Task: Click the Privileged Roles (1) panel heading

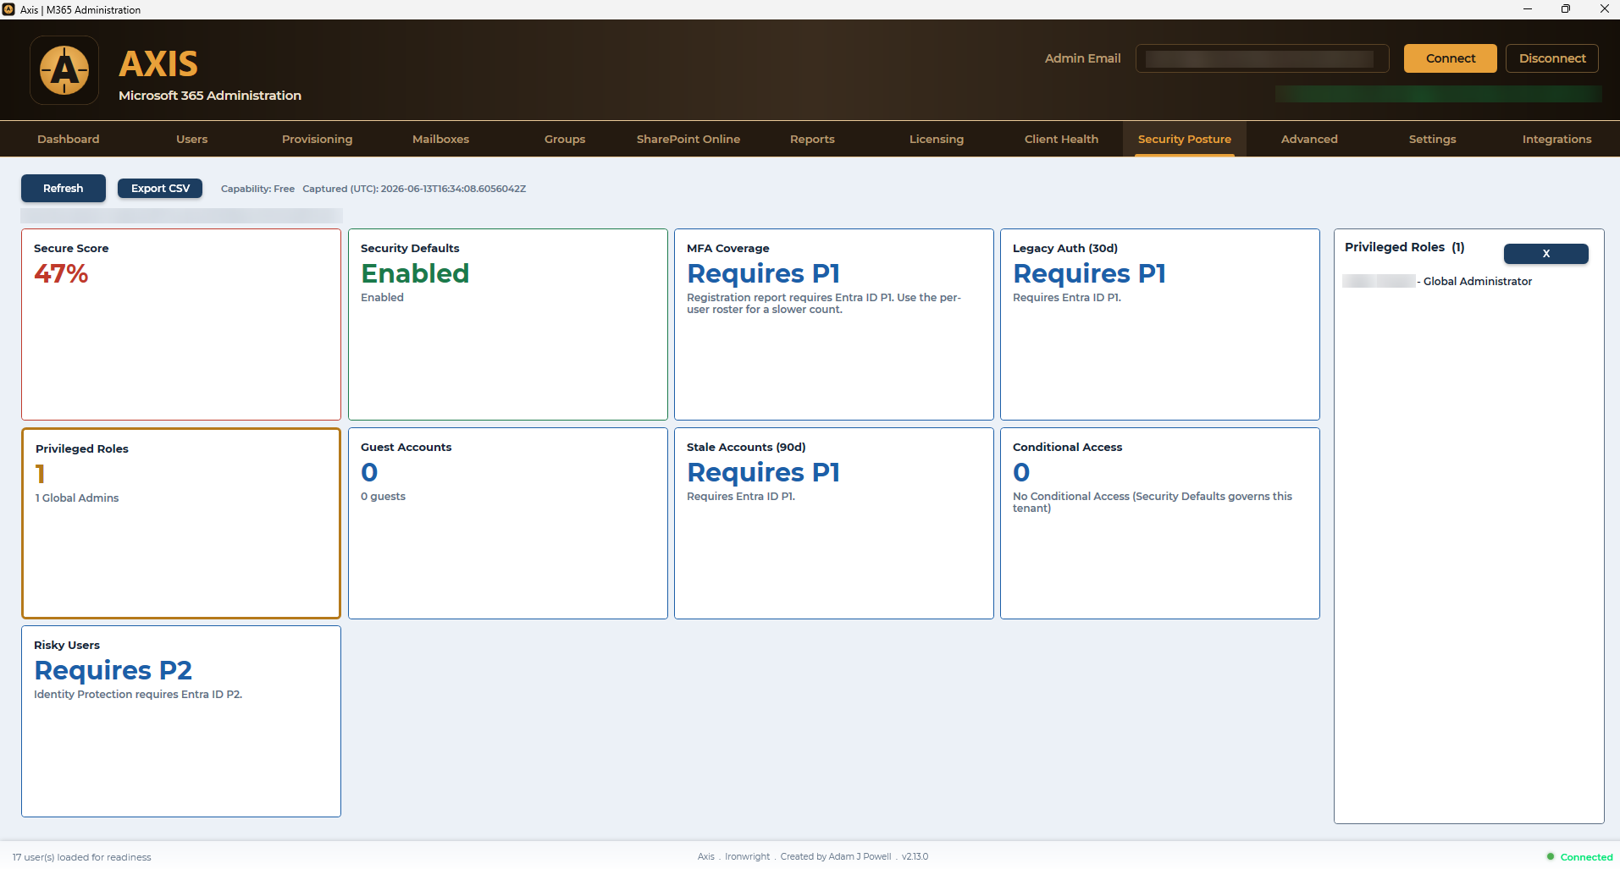Action: (x=1405, y=247)
